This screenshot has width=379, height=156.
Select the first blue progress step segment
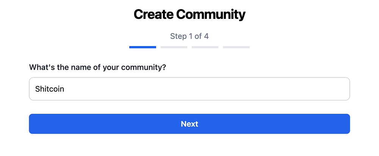(x=143, y=47)
